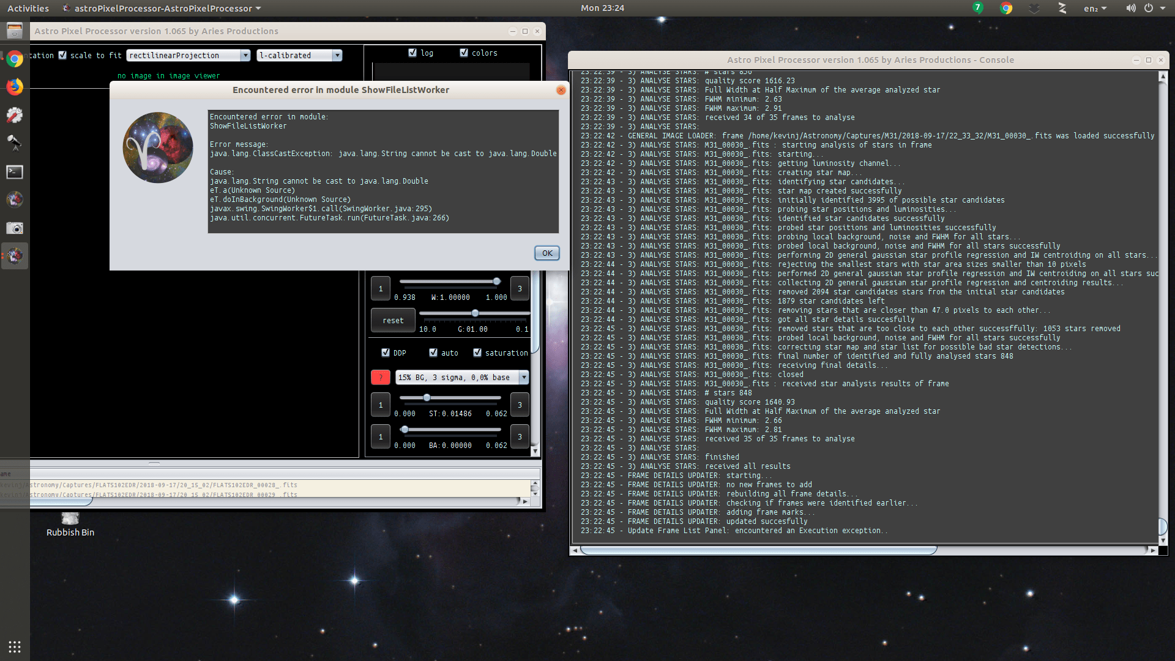The image size is (1175, 661).
Task: Click OK in the error dialog
Action: 546,253
